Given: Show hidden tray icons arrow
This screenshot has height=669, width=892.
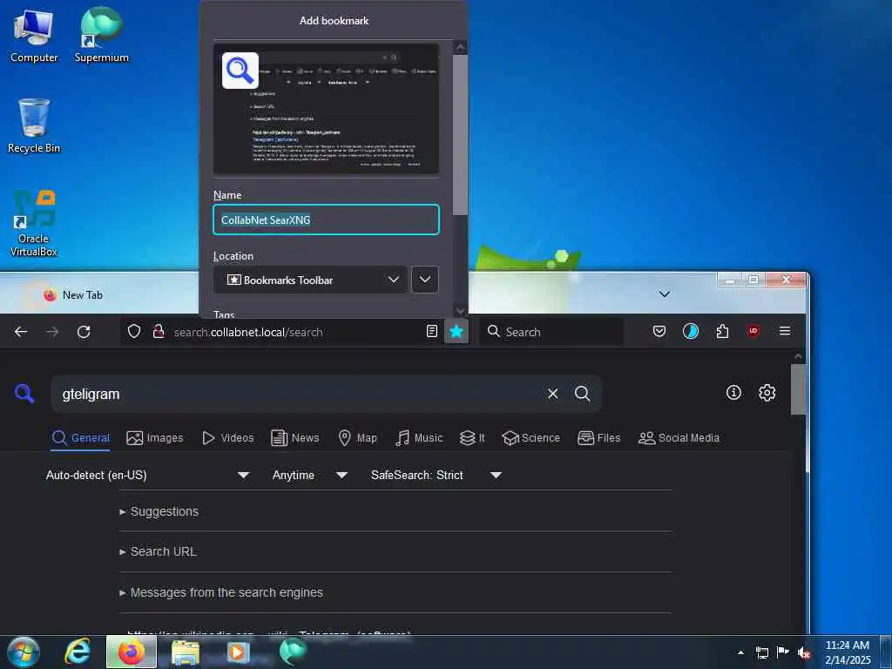Looking at the screenshot, I should coord(740,653).
